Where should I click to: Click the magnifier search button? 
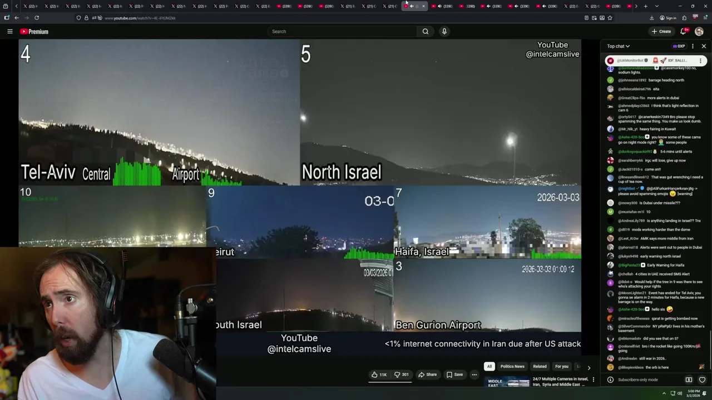(426, 32)
